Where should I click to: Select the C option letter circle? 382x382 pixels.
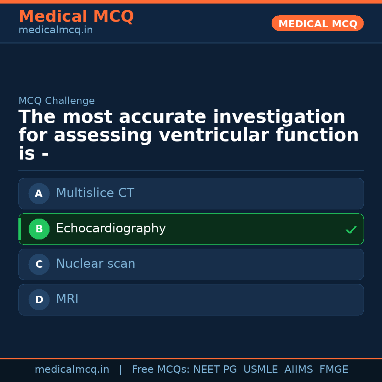39,264
